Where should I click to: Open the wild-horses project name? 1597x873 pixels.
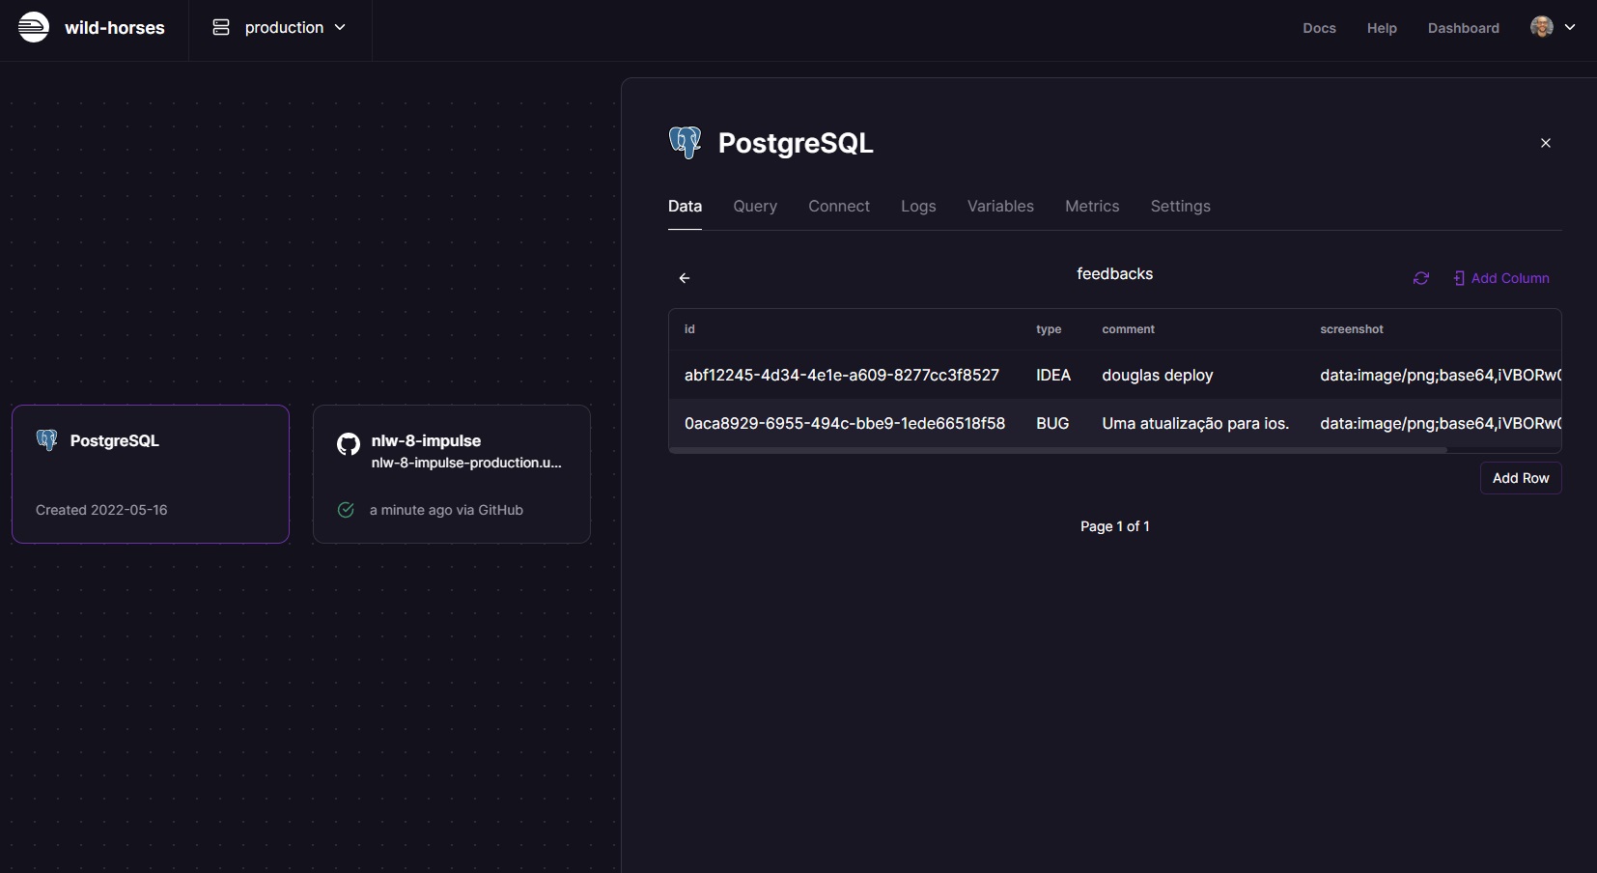tap(114, 28)
